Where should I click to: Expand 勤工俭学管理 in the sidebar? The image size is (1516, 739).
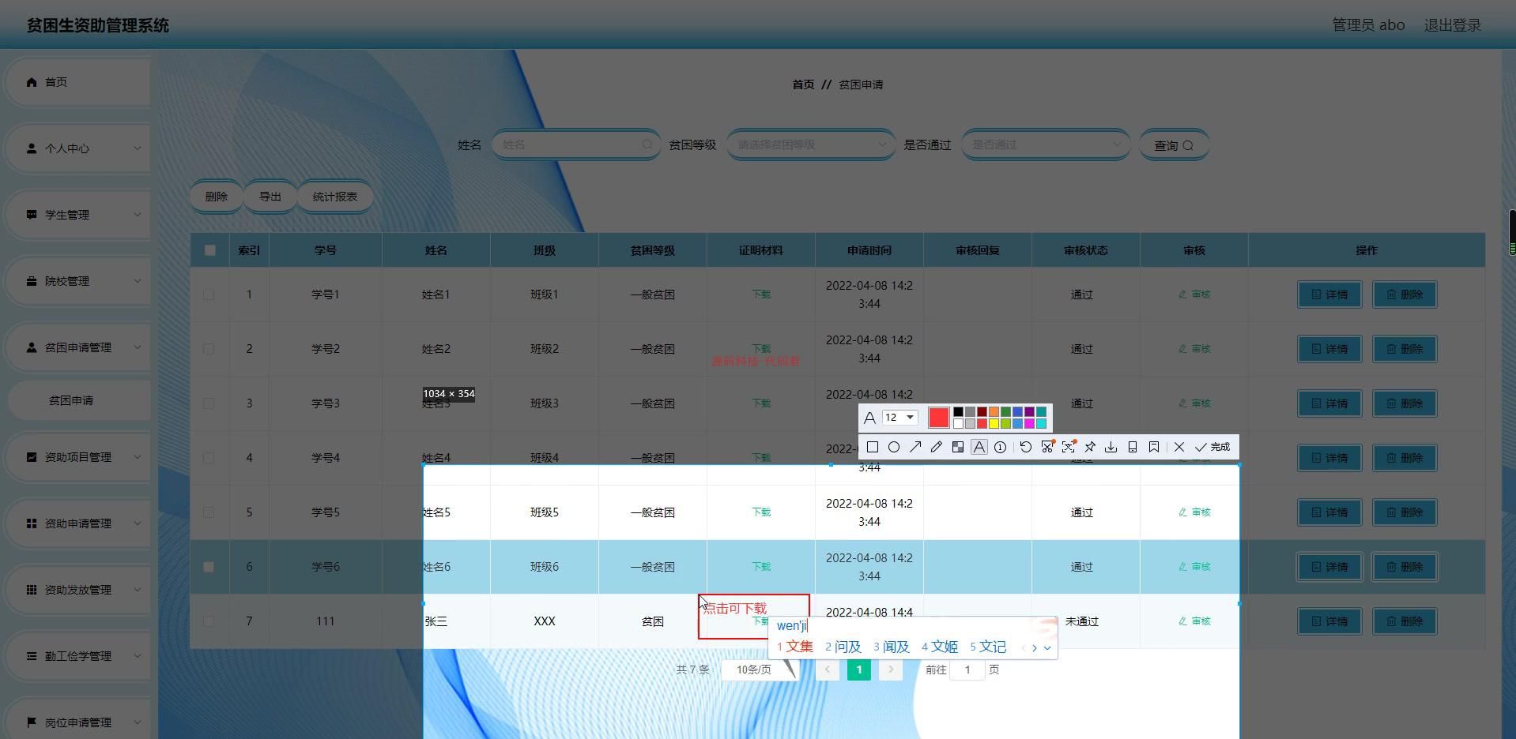77,656
